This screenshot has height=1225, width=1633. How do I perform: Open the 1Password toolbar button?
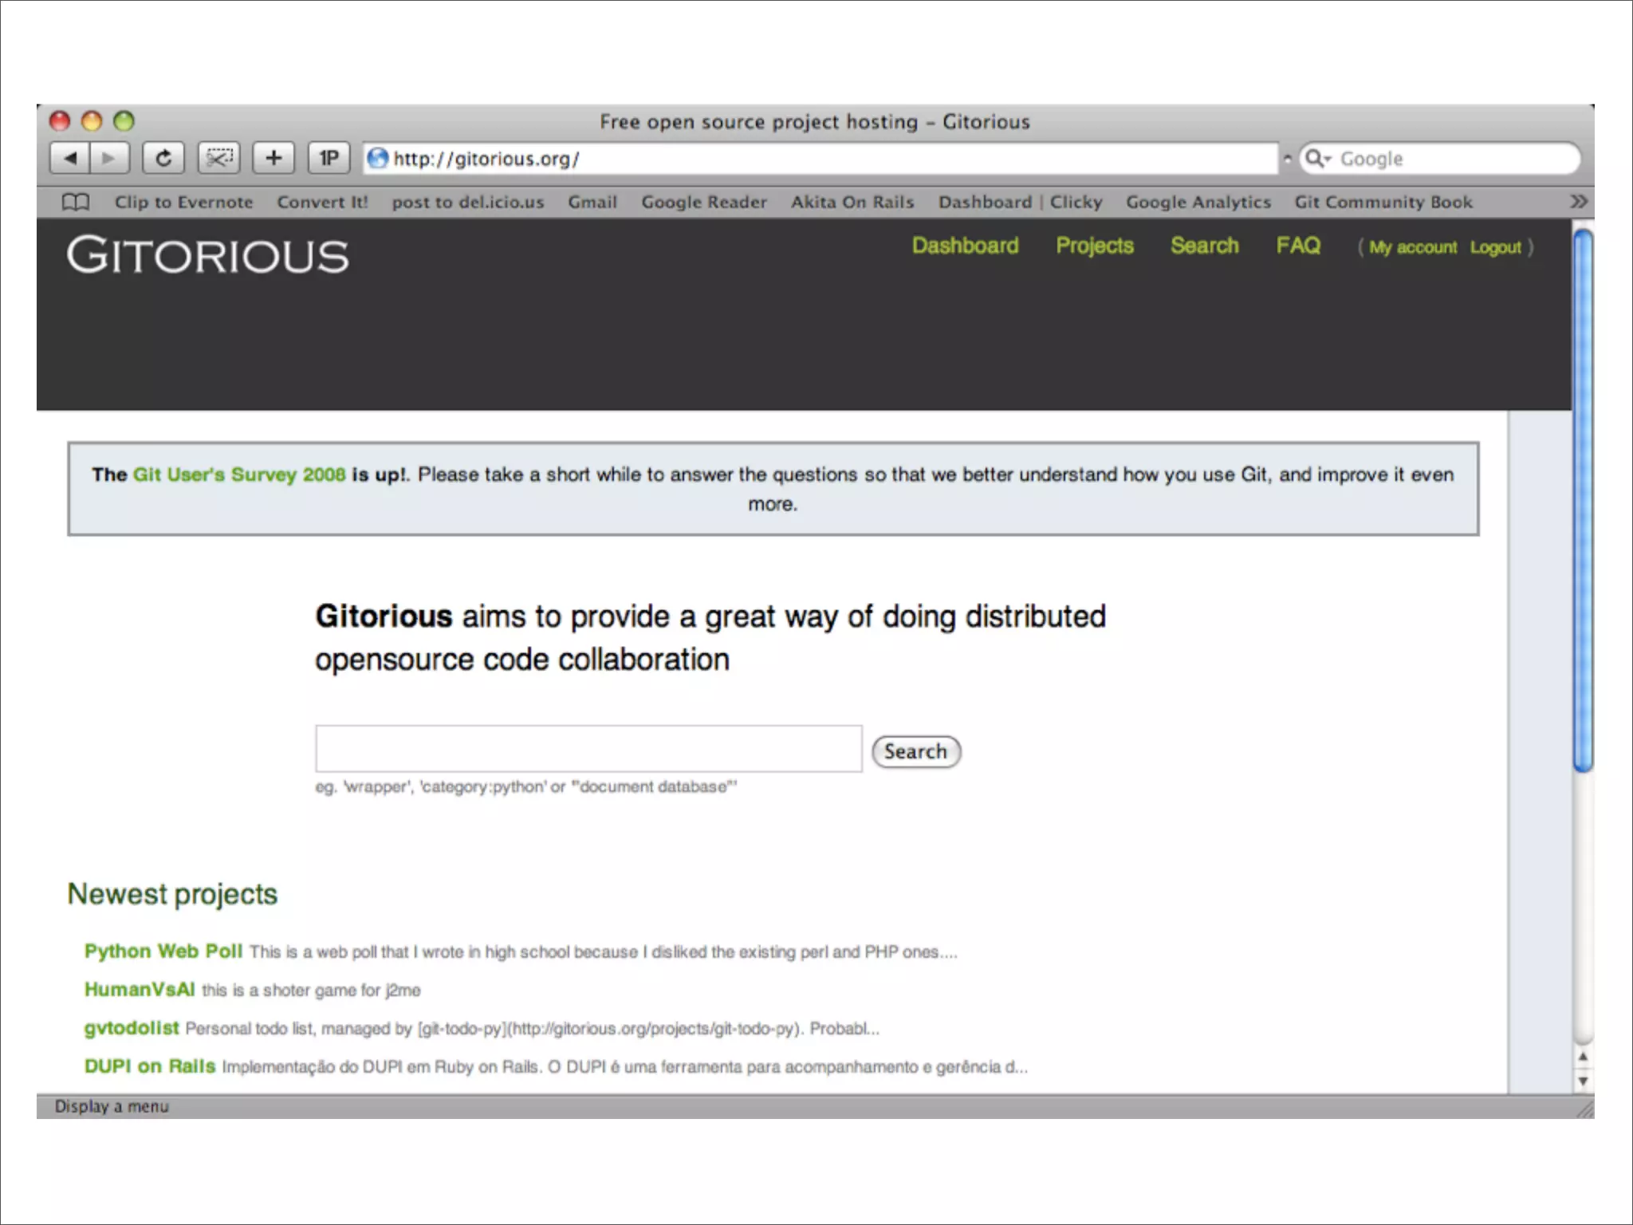[329, 158]
